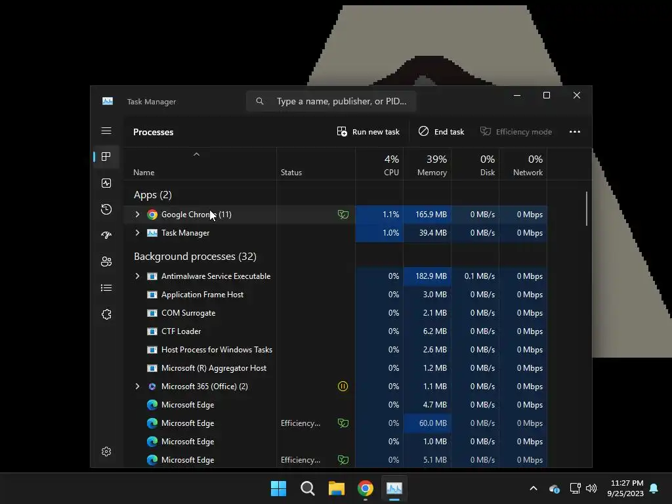672x504 pixels.
Task: Click efficiency leaf on 60.0 MB Edge row
Action: coord(343,423)
